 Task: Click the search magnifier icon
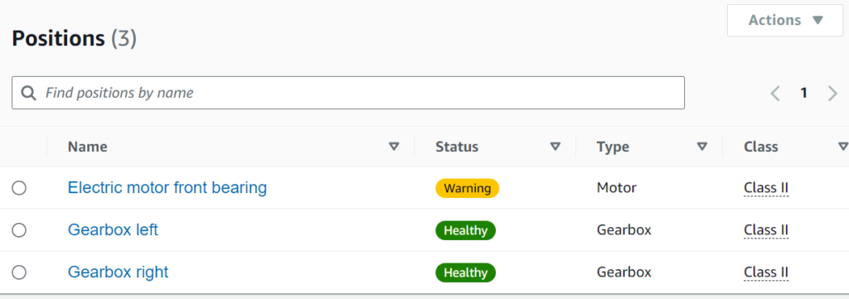(x=29, y=93)
